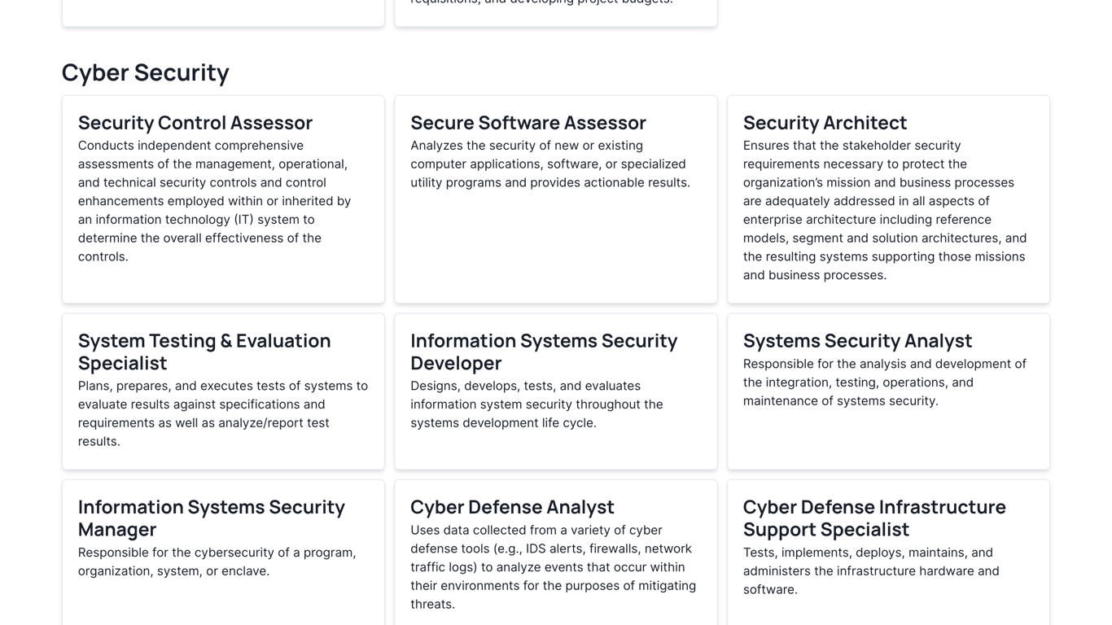
Task: Click System Testing & Evaluation Specialist title
Action: (204, 352)
